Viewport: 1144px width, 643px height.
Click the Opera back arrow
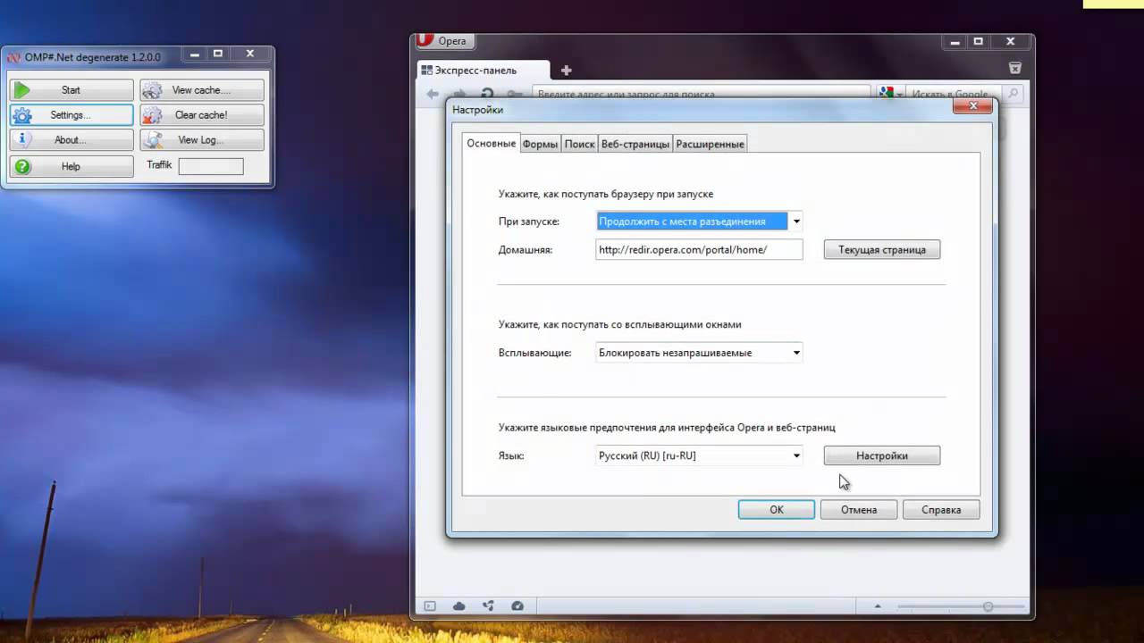(x=433, y=94)
